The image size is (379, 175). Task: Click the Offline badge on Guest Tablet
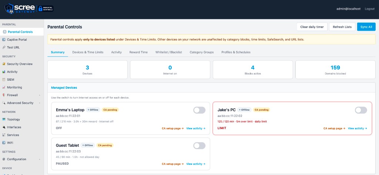pyautogui.click(x=88, y=145)
